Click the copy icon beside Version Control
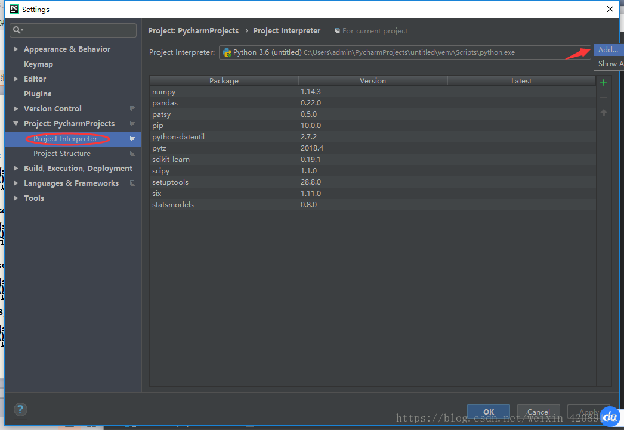 [x=132, y=108]
